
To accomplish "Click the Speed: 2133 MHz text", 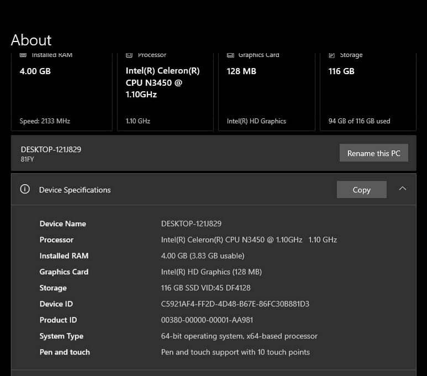I will coord(45,121).
